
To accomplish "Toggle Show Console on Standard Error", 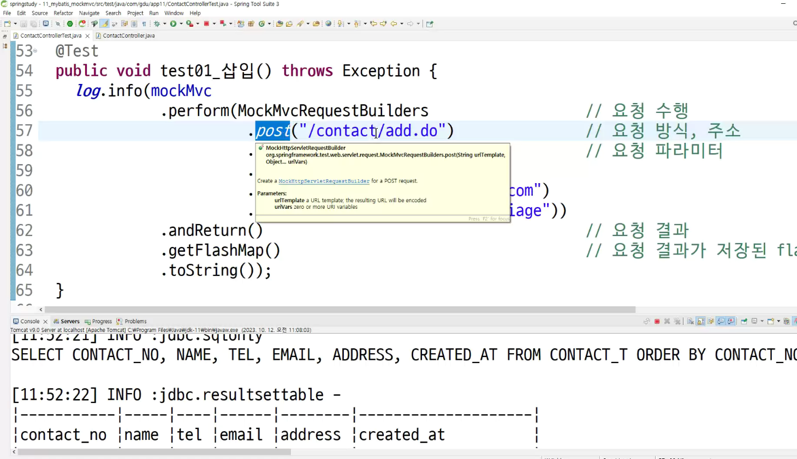I will click(x=731, y=321).
